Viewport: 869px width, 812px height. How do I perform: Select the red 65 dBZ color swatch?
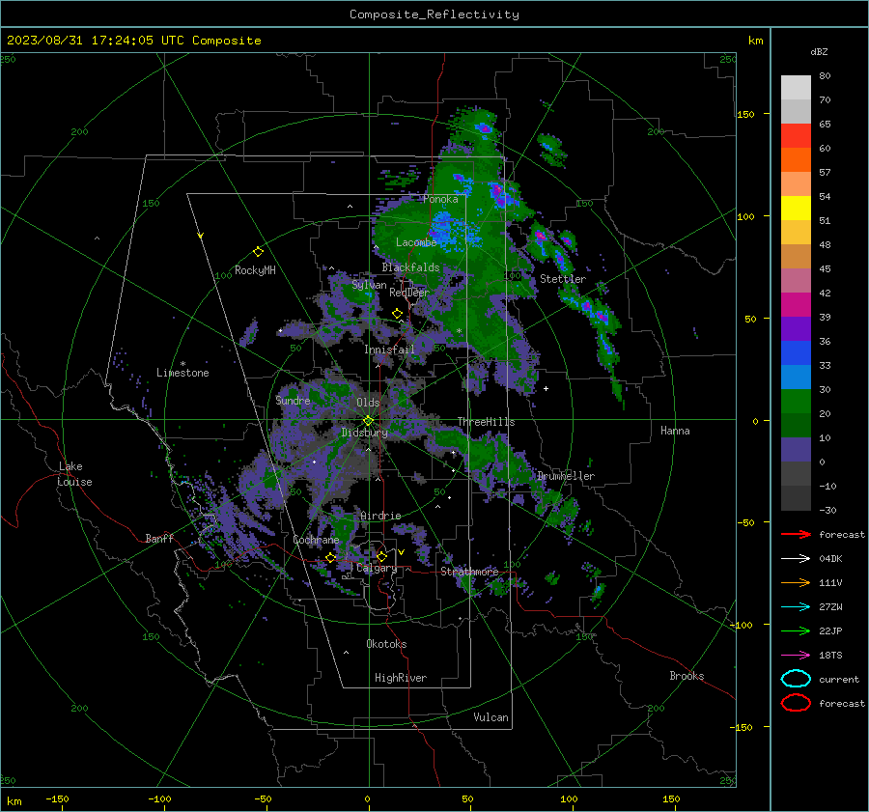pyautogui.click(x=796, y=135)
